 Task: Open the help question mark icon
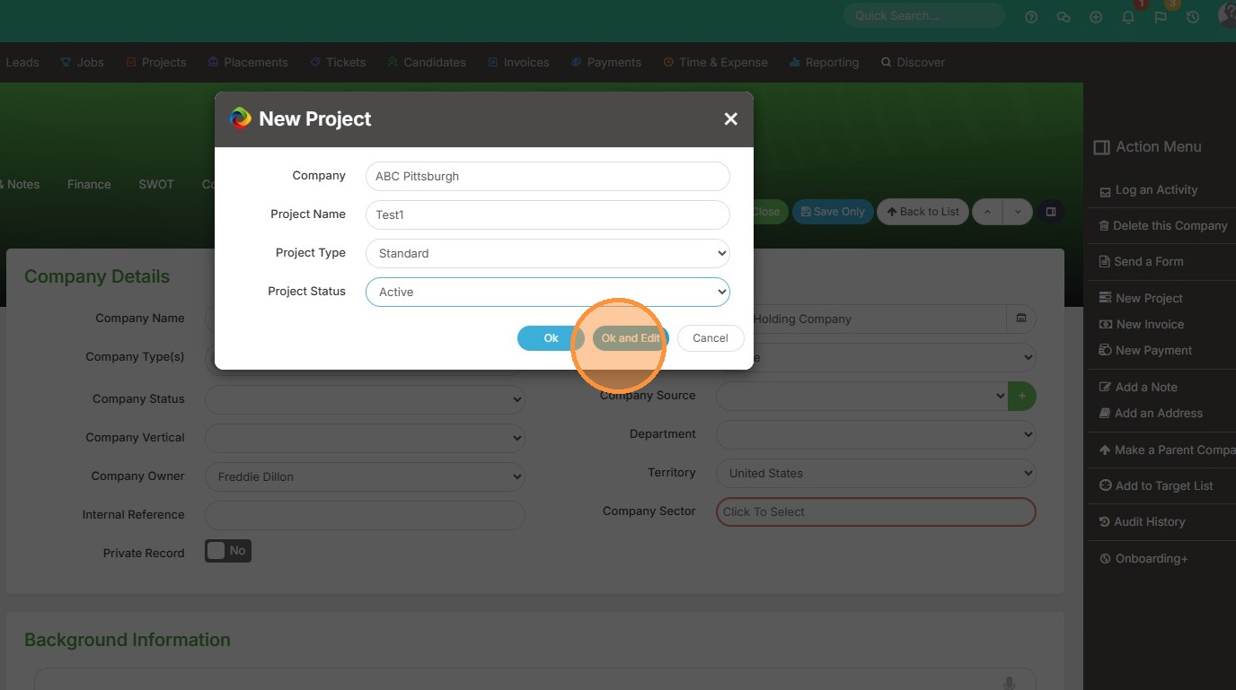coord(1031,17)
